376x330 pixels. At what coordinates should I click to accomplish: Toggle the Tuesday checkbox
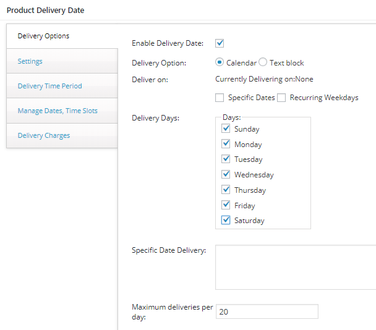[226, 159]
